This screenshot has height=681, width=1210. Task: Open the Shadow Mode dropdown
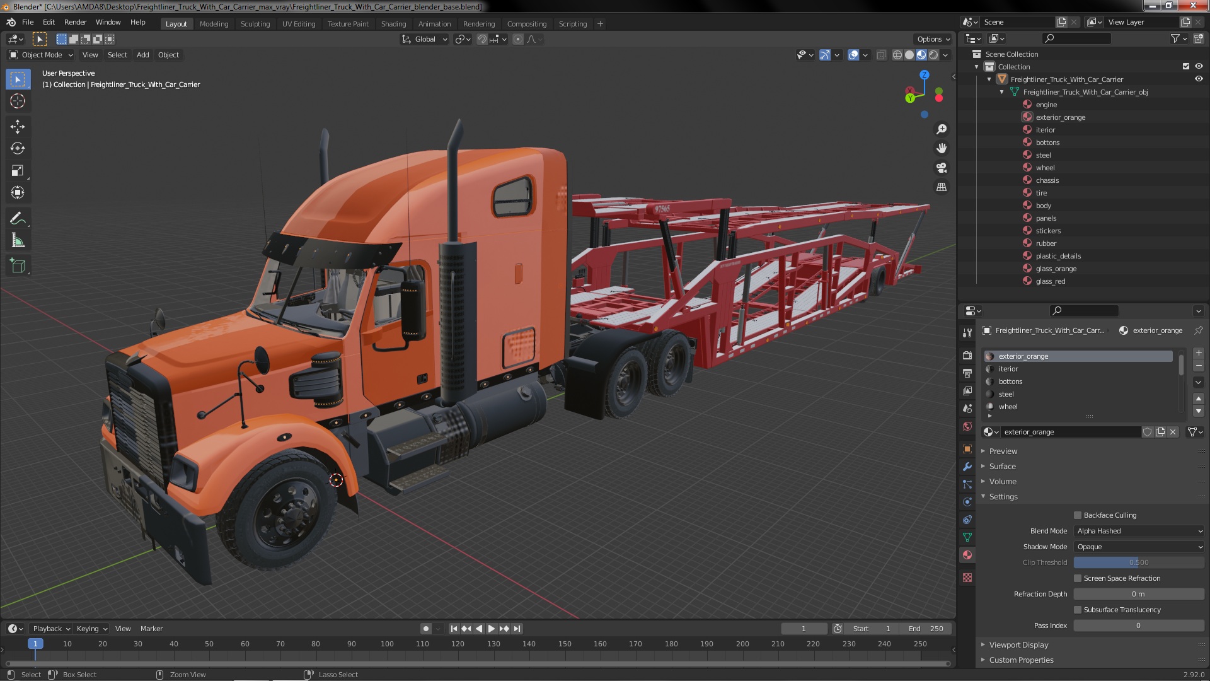1139,547
